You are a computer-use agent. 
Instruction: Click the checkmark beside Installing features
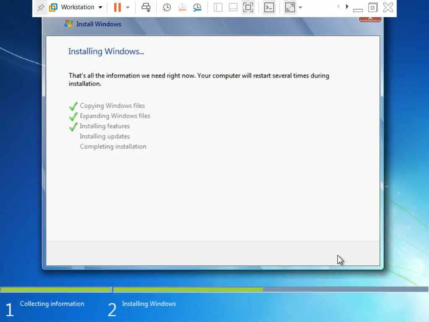(73, 127)
